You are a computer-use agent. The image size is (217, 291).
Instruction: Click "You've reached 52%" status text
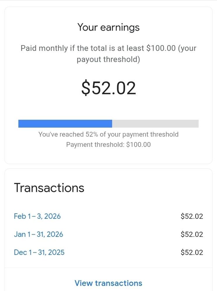[x=108, y=134]
